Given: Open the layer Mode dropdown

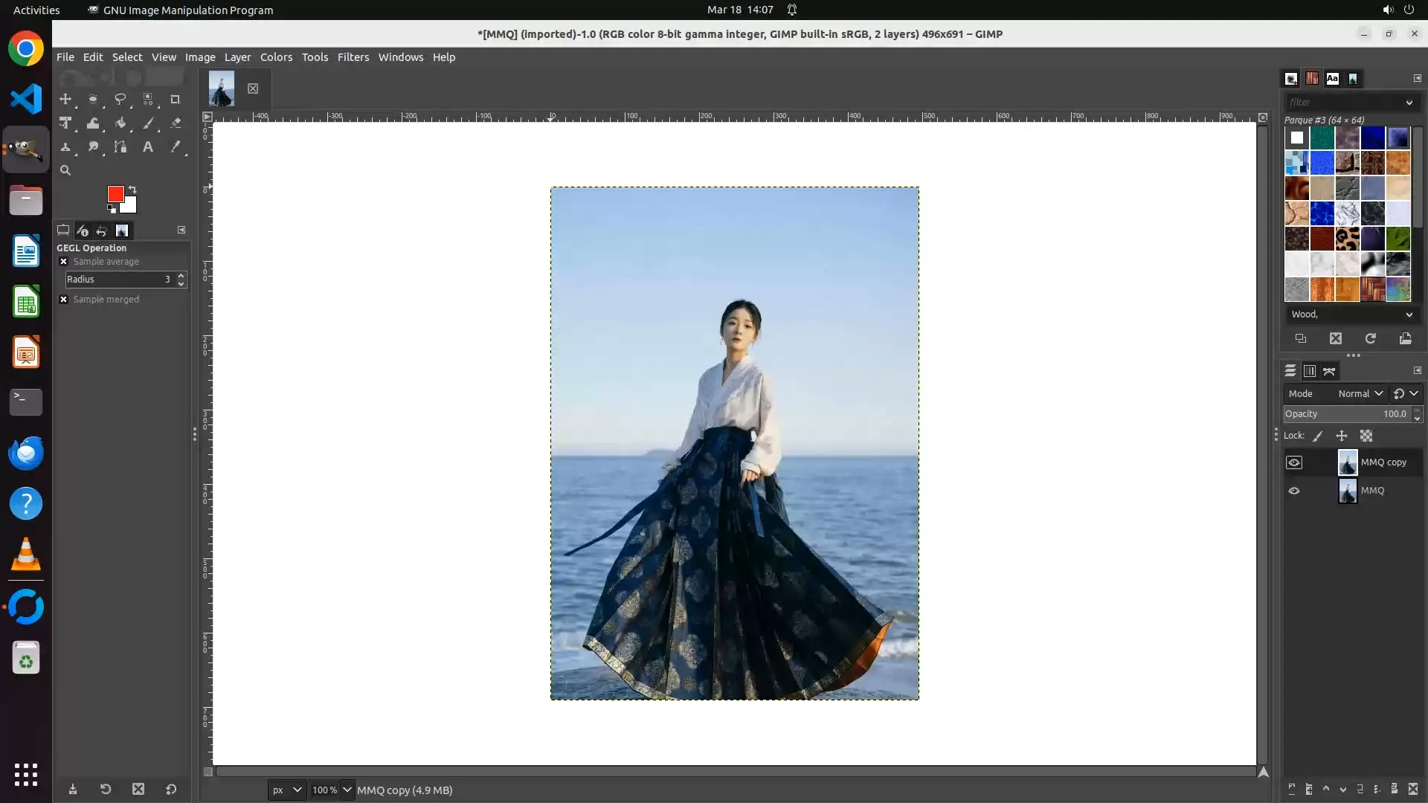Looking at the screenshot, I should tap(1360, 393).
